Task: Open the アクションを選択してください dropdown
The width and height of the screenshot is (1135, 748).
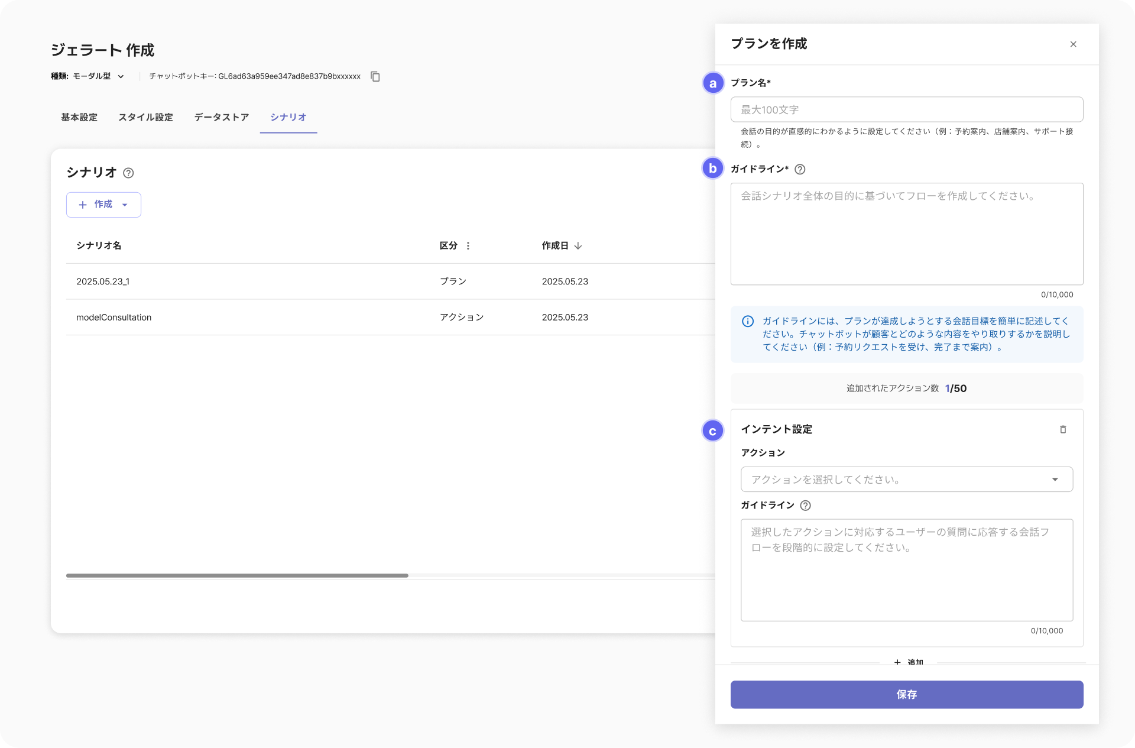Action: point(906,480)
